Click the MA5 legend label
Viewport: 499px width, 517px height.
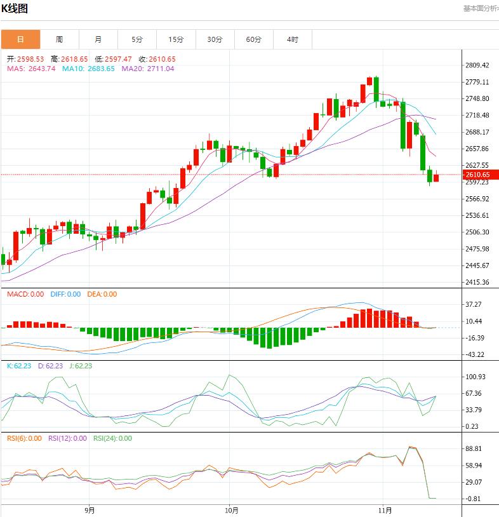[31, 69]
